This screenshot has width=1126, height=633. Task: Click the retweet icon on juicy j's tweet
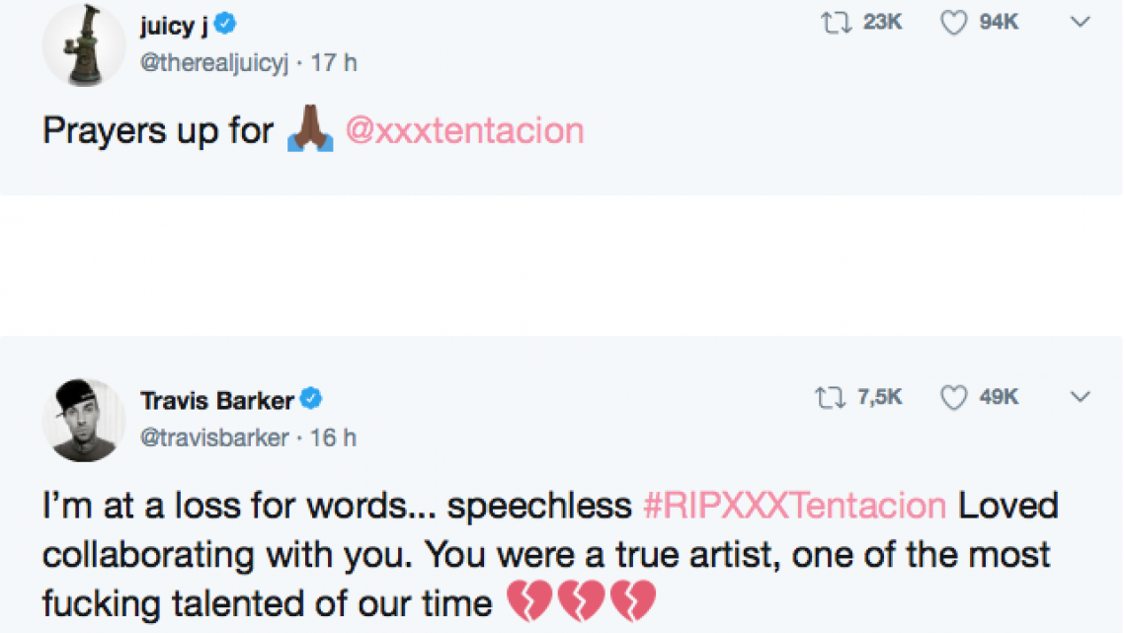[837, 22]
